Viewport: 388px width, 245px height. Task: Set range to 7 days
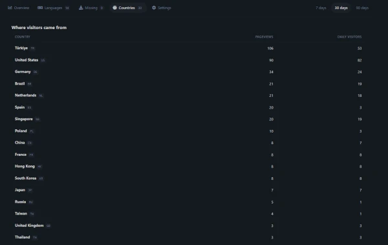(321, 8)
